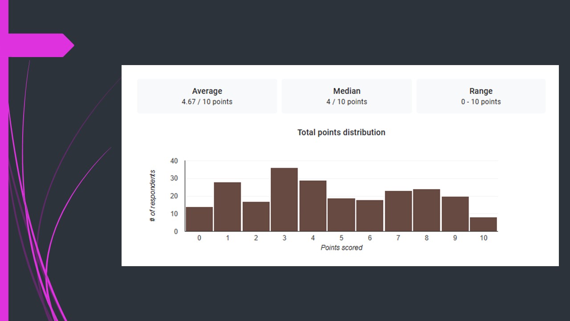The width and height of the screenshot is (570, 321).
Task: Click the Median score card
Action: coord(346,96)
